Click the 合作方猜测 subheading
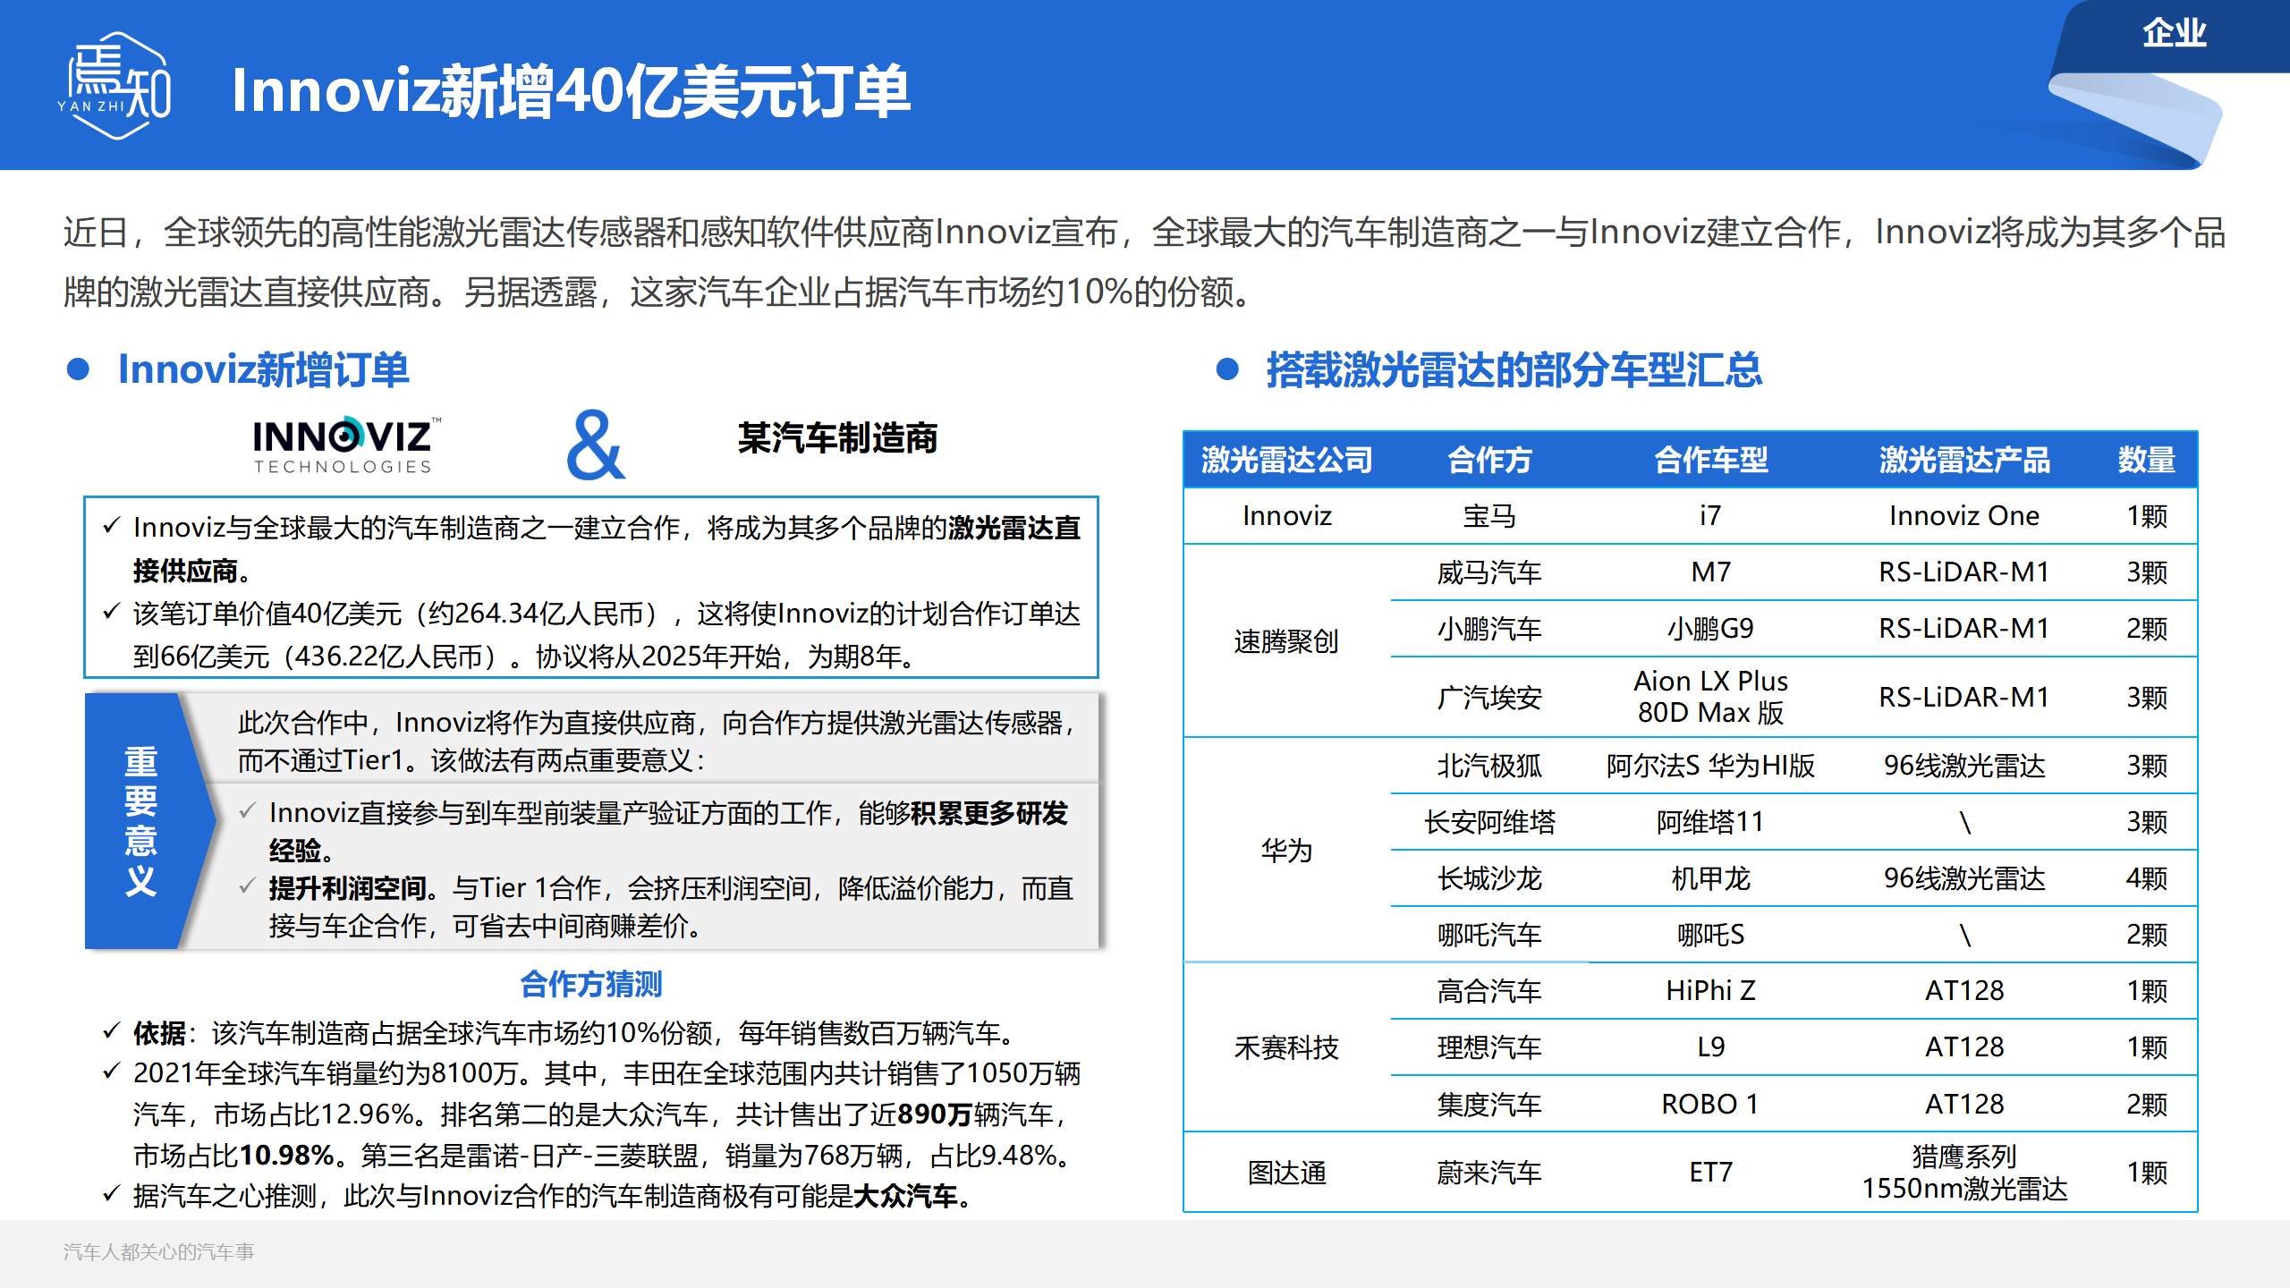2290x1288 pixels. (x=591, y=984)
